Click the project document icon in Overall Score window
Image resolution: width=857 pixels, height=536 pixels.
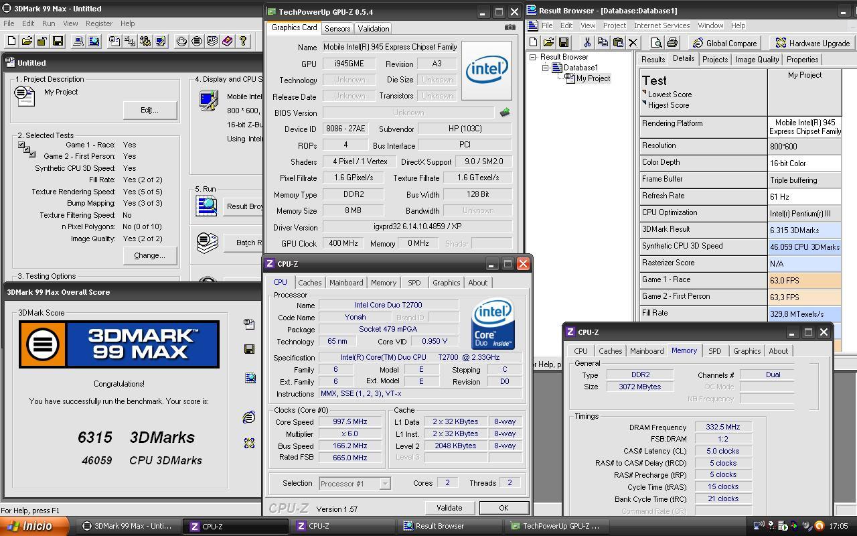[249, 324]
